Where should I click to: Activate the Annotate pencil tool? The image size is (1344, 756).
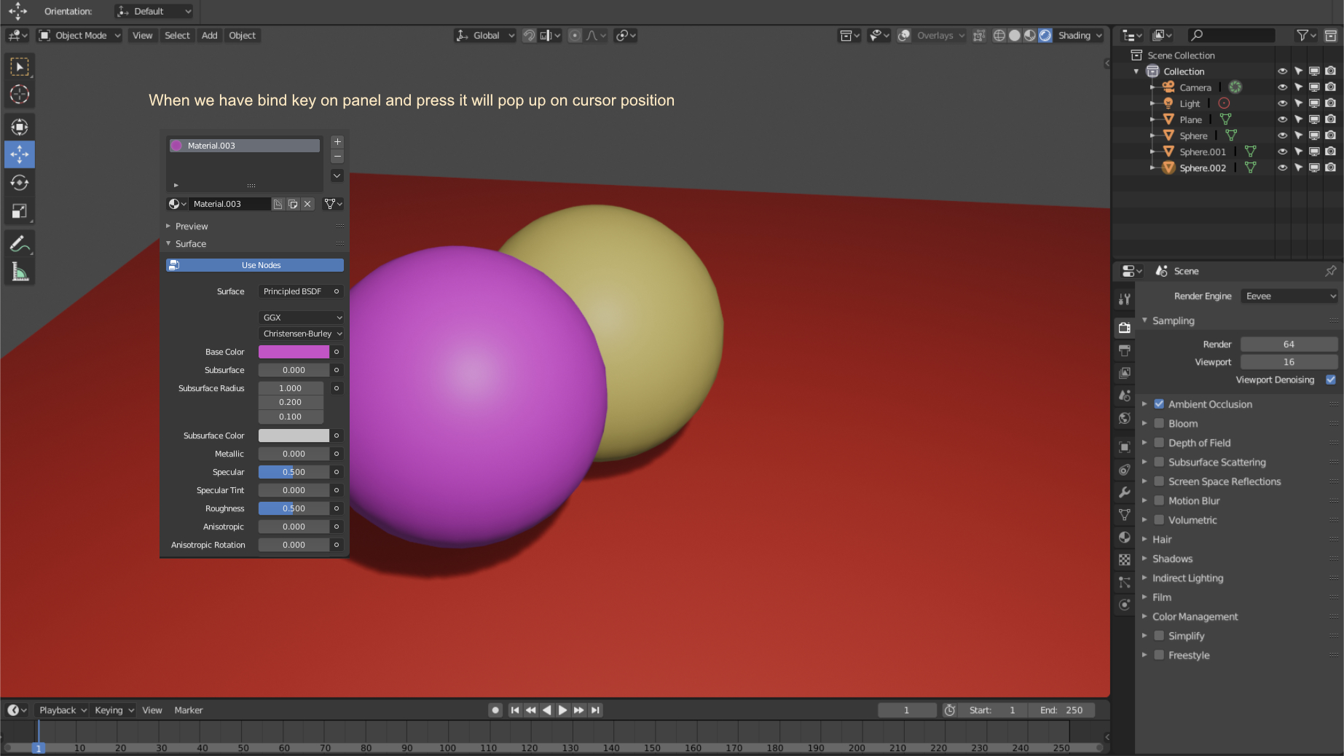click(x=20, y=244)
